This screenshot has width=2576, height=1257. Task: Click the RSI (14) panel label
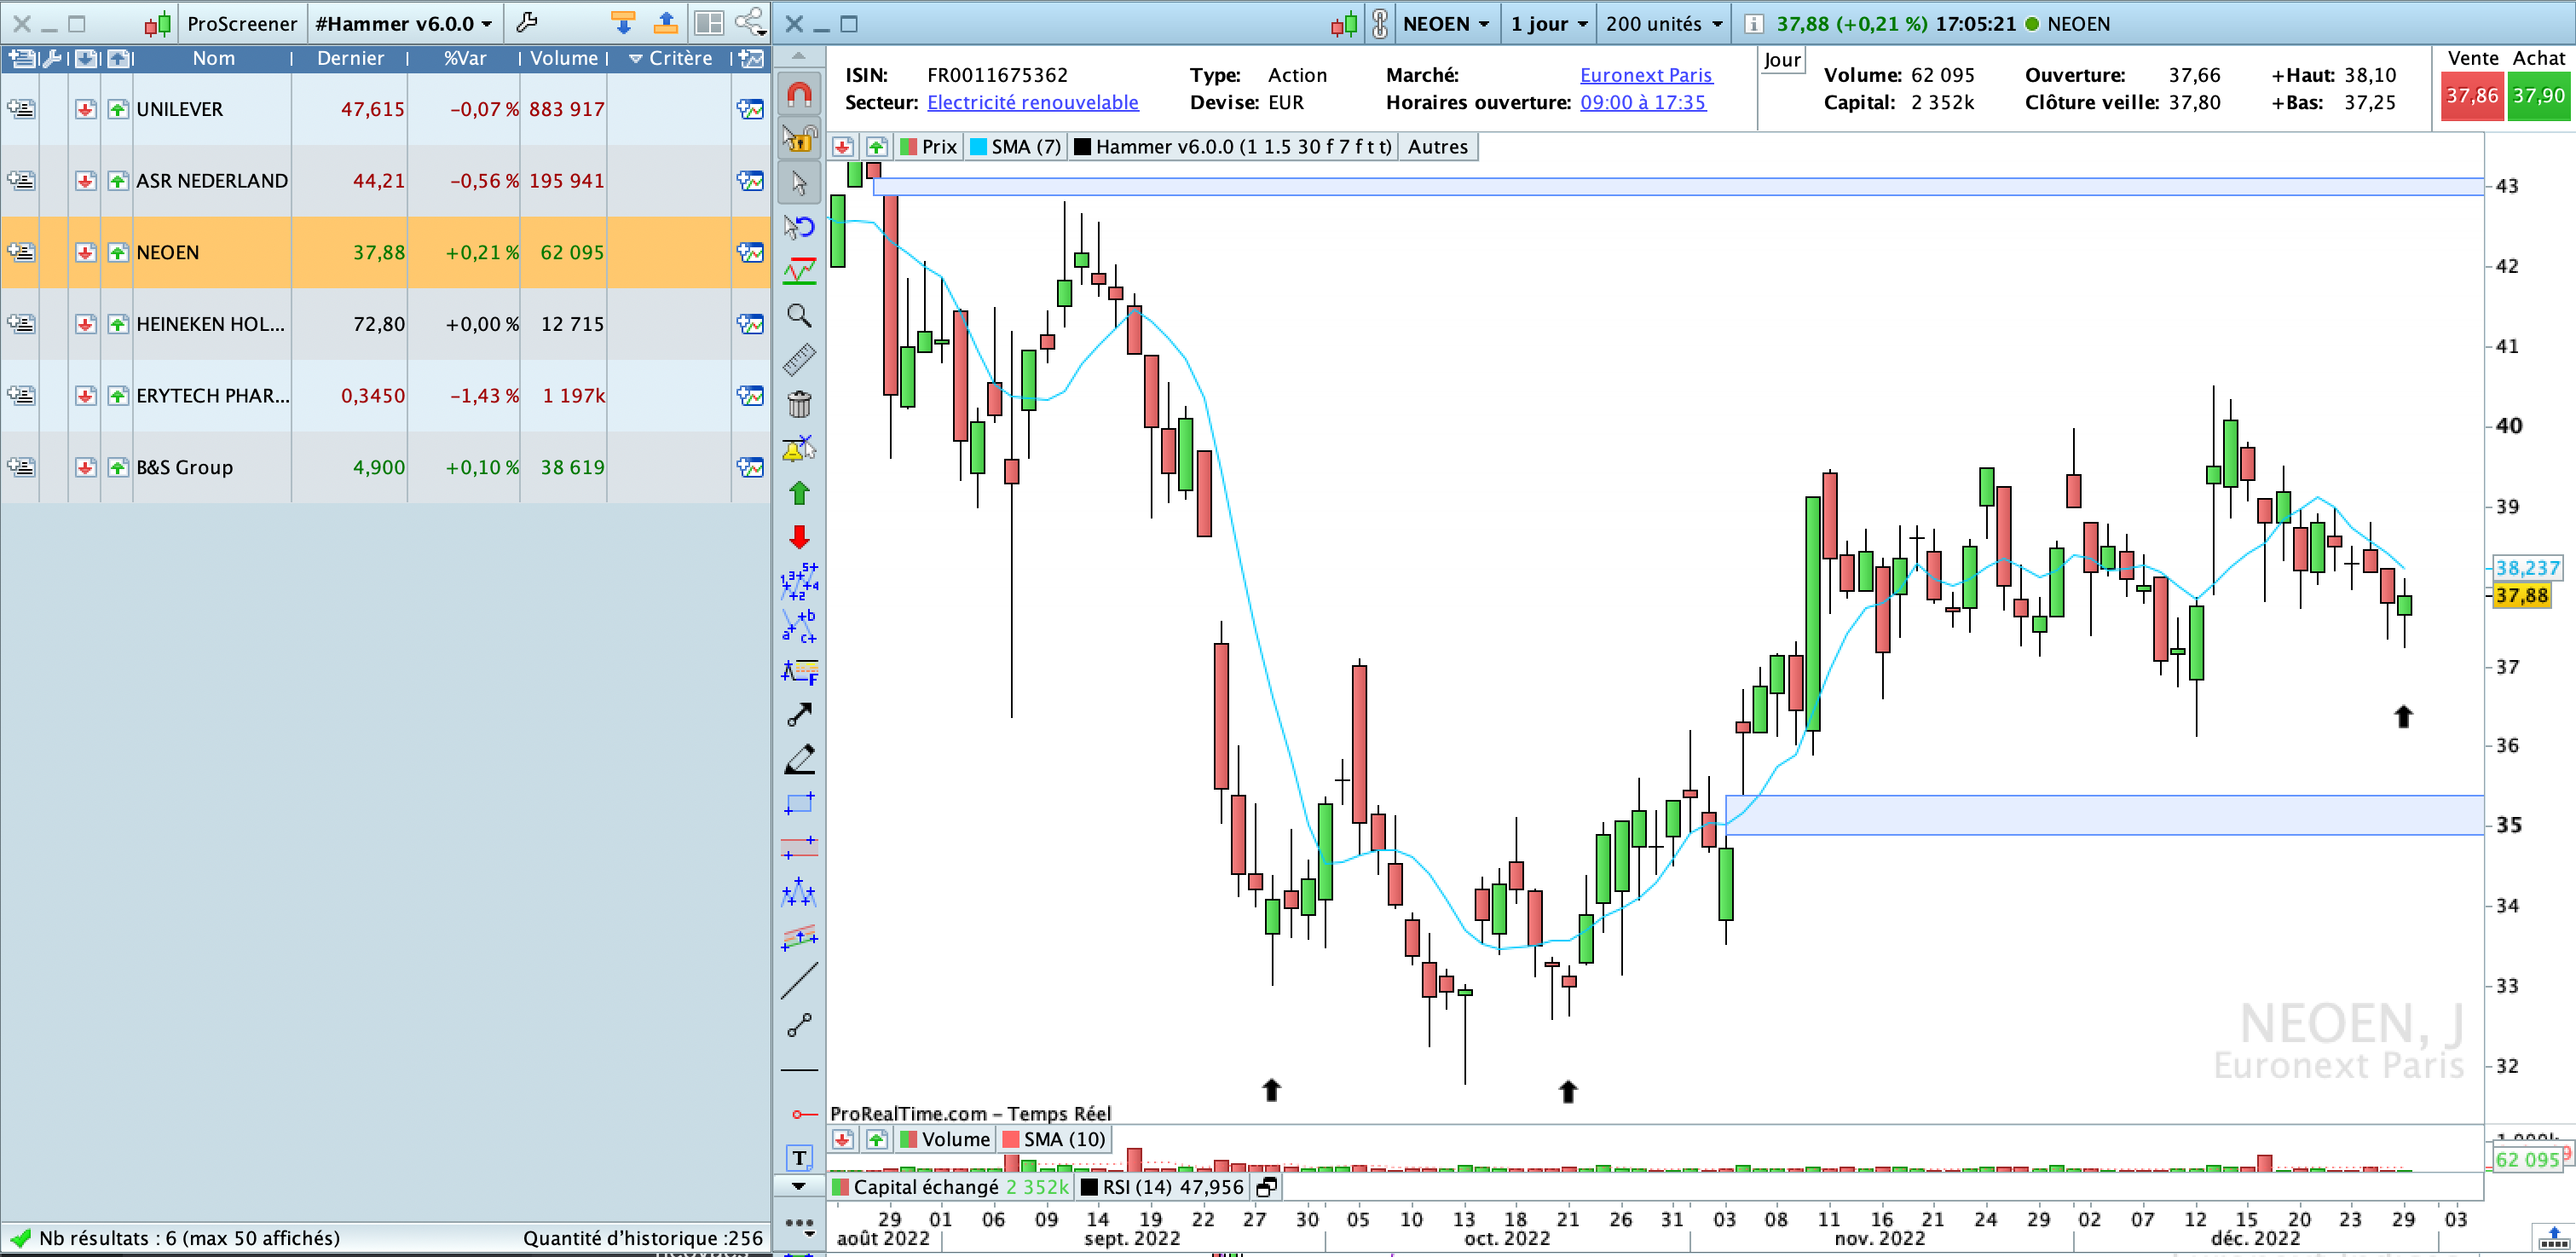[1162, 1187]
